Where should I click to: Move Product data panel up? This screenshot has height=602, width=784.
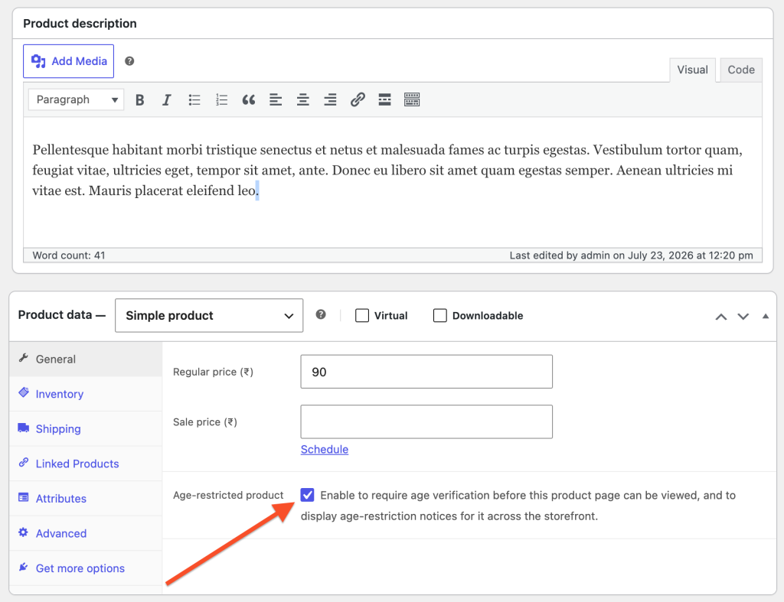click(721, 317)
